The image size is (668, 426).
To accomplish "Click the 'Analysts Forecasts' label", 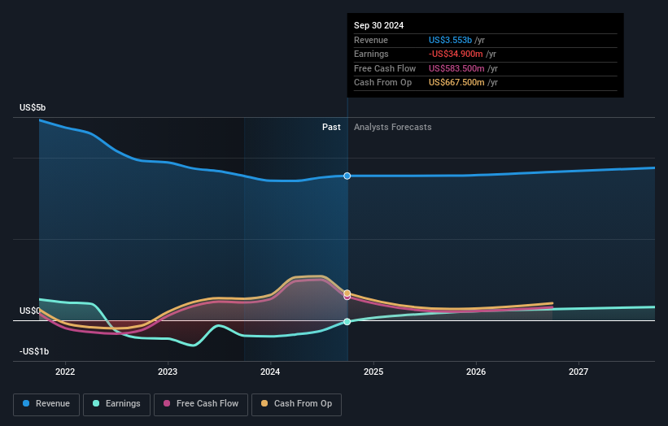I will 392,127.
